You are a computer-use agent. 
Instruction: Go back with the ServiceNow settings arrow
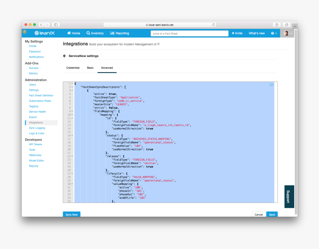(x=65, y=56)
